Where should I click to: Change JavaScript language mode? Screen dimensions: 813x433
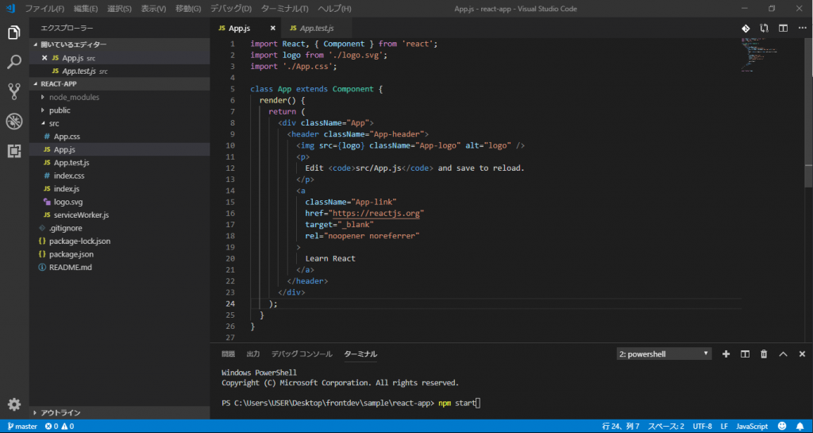[752, 427]
